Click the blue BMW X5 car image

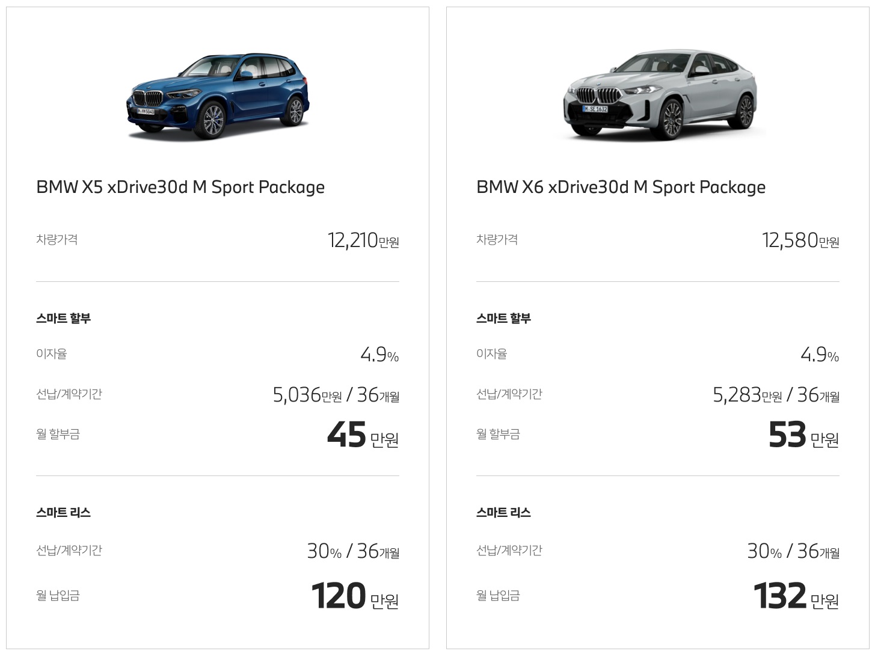[x=218, y=96]
